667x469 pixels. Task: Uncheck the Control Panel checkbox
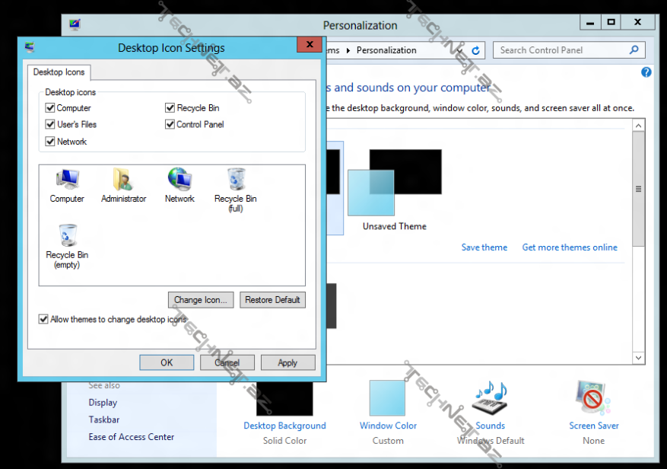169,124
